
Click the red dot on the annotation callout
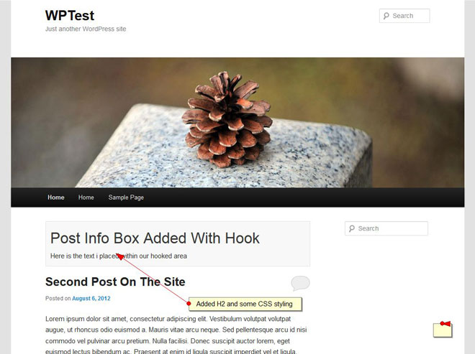click(189, 303)
